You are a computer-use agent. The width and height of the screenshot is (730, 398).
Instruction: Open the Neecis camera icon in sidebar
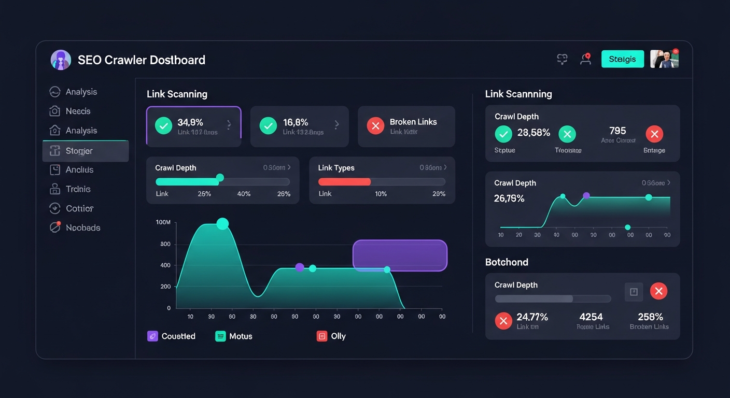coord(55,111)
